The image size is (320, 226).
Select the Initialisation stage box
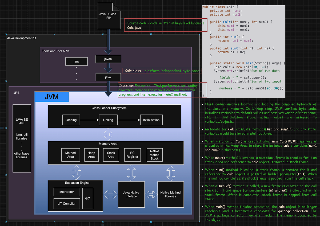pos(151,120)
